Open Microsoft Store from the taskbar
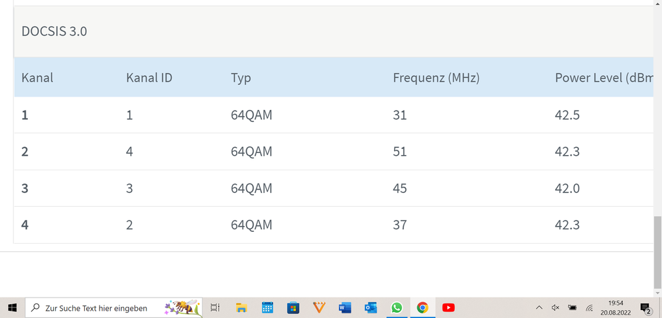The image size is (662, 318). [x=293, y=308]
